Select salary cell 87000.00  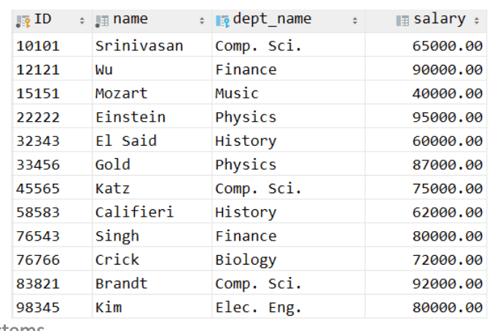[426, 164]
